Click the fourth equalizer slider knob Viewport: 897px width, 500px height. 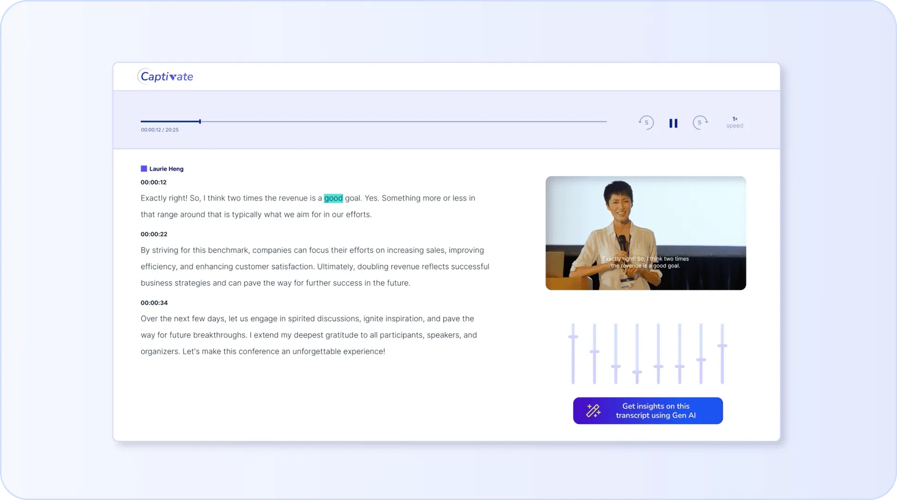(x=637, y=372)
